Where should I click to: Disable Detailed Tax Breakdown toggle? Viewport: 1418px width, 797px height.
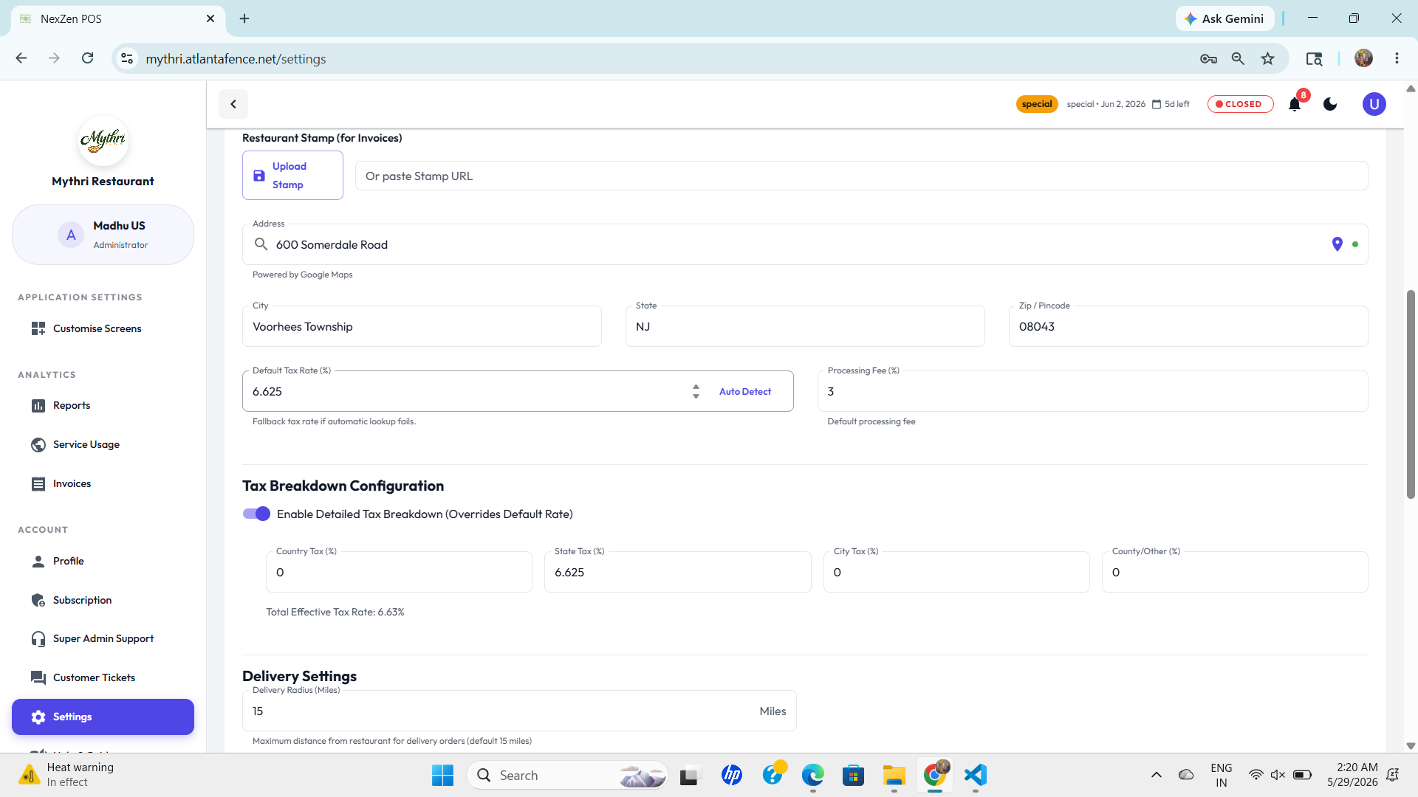[257, 514]
